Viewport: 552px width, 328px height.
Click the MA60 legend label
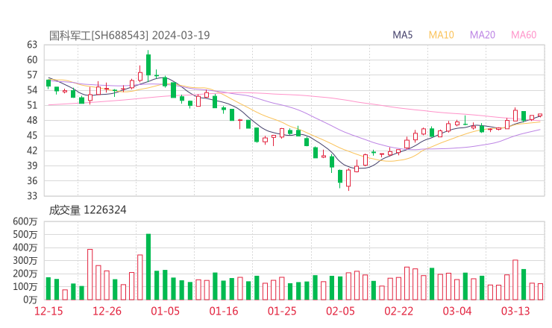[x=524, y=35]
